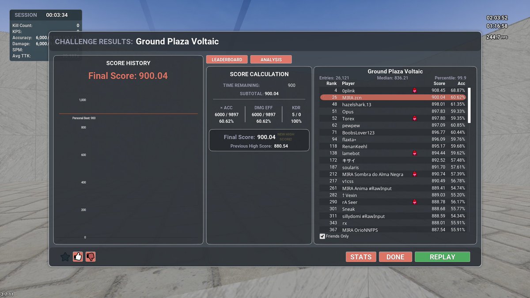Give the scenario a thumbs down

tap(91, 257)
